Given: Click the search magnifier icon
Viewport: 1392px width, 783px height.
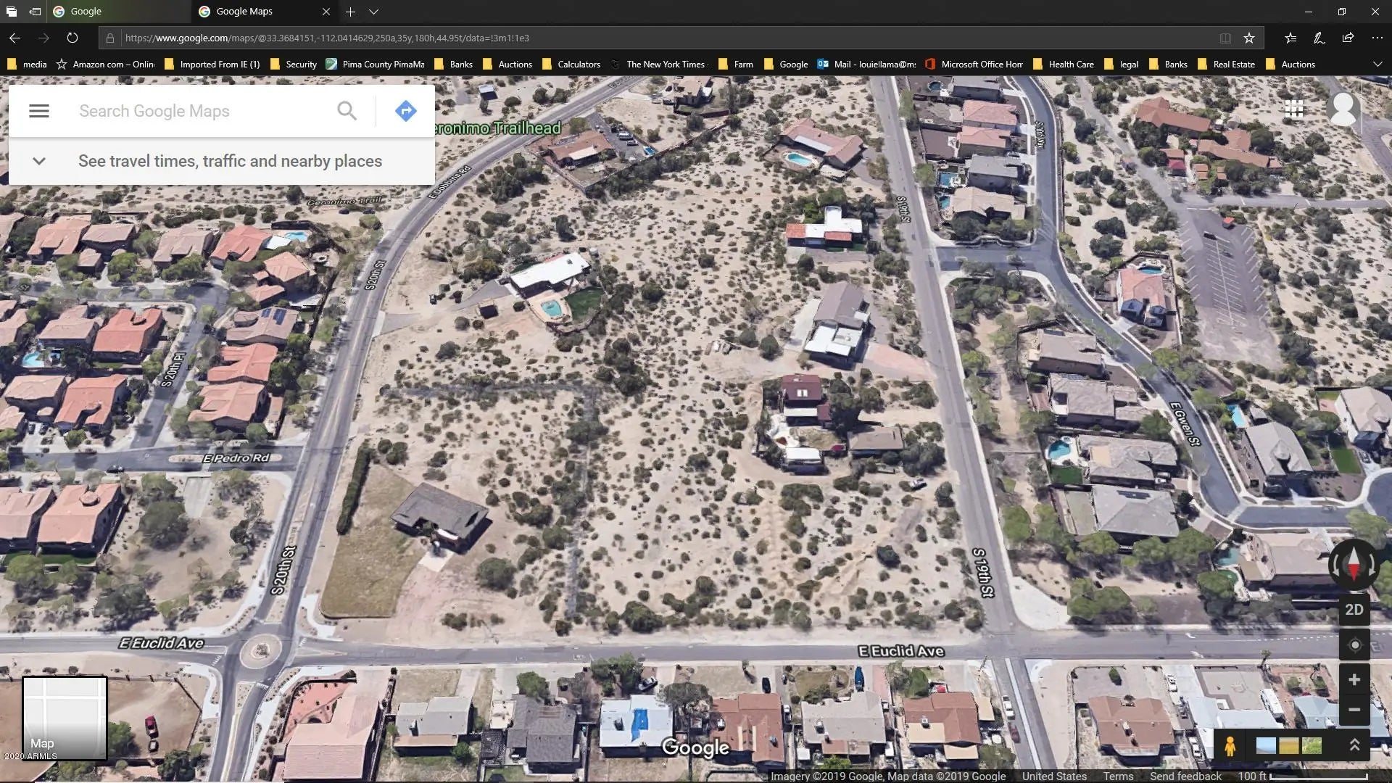Looking at the screenshot, I should click(x=347, y=111).
